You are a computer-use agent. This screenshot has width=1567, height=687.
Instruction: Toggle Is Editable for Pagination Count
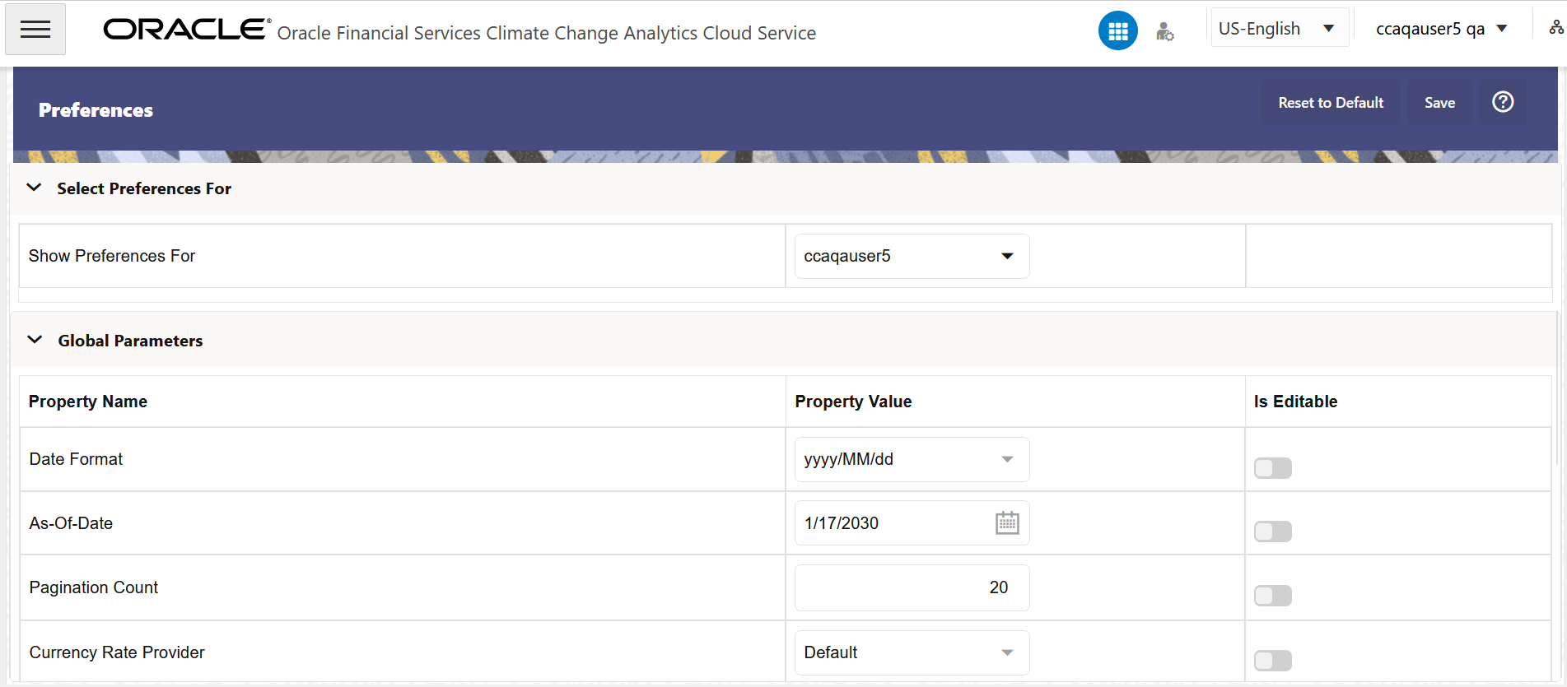(1272, 596)
